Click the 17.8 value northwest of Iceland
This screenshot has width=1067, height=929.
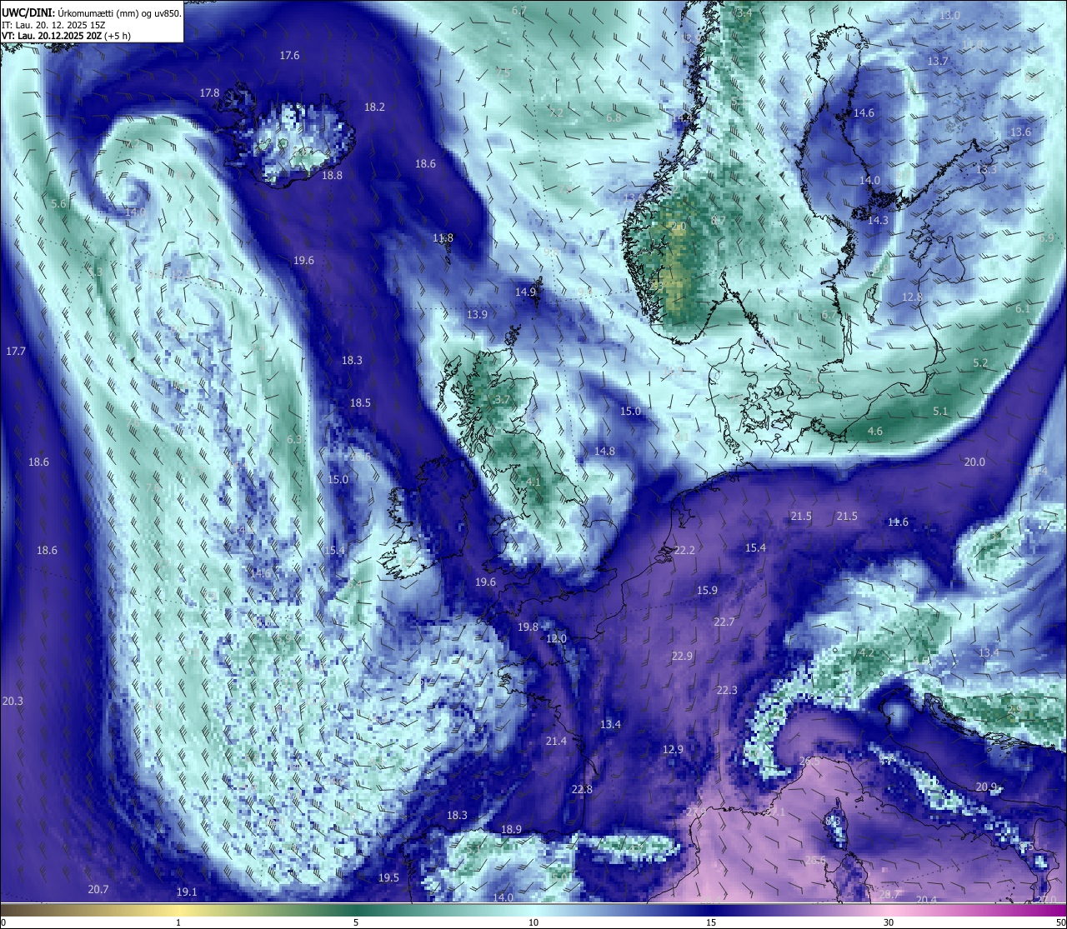coord(210,93)
